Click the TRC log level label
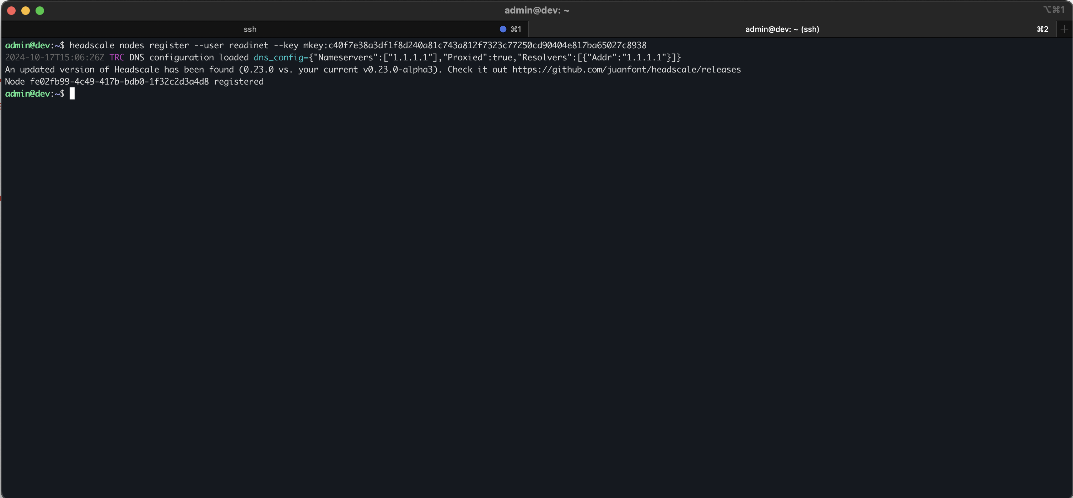1073x498 pixels. pyautogui.click(x=117, y=58)
